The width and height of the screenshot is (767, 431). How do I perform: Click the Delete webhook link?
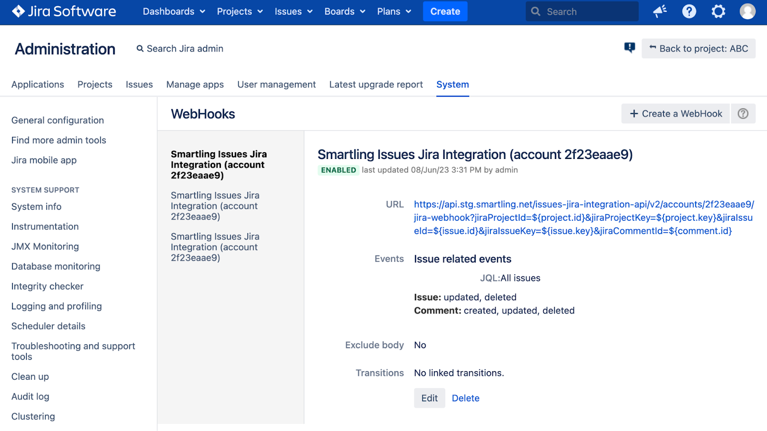pos(465,398)
